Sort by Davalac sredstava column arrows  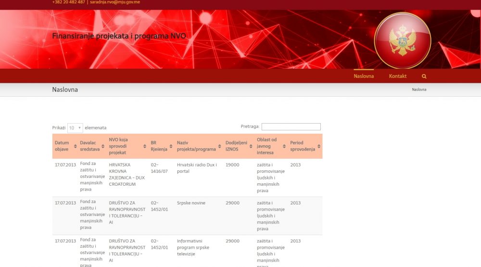(x=104, y=146)
